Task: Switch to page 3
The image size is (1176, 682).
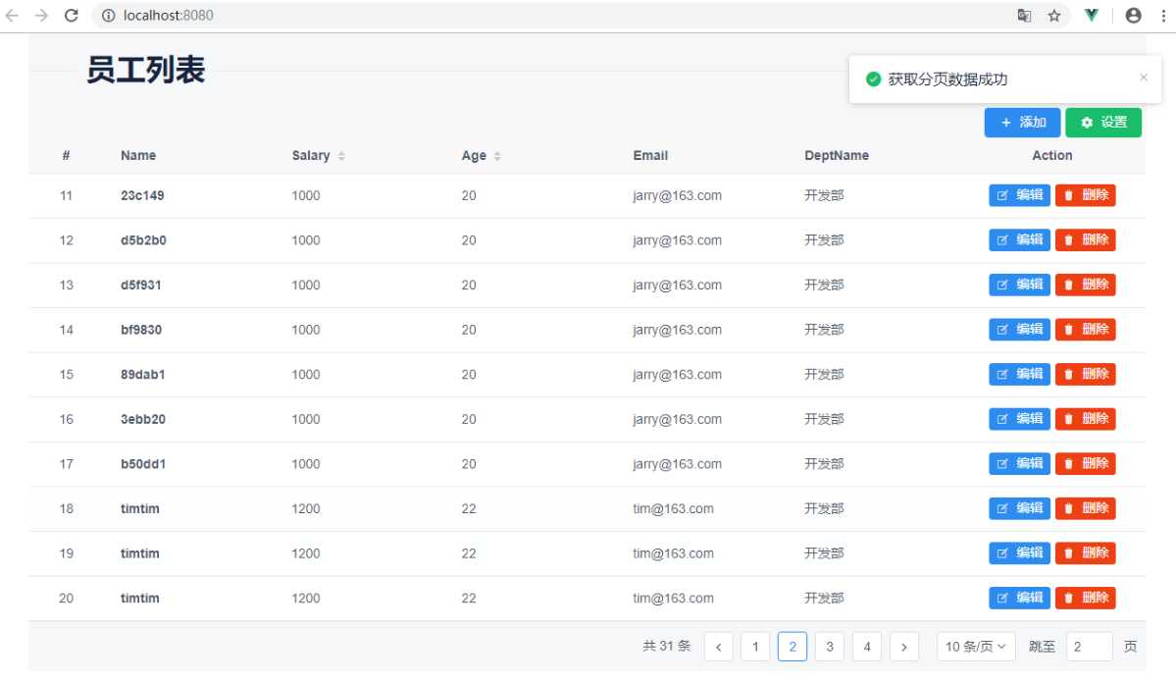Action: point(830,647)
